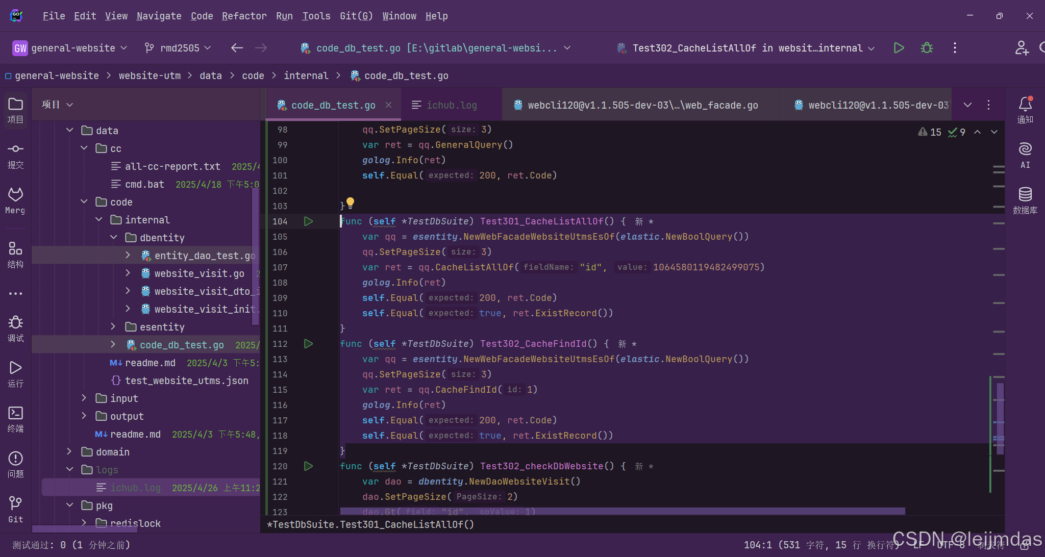The height and width of the screenshot is (557, 1045).
Task: Open Search Everywhere with the magnifier icon
Action: (x=1043, y=47)
